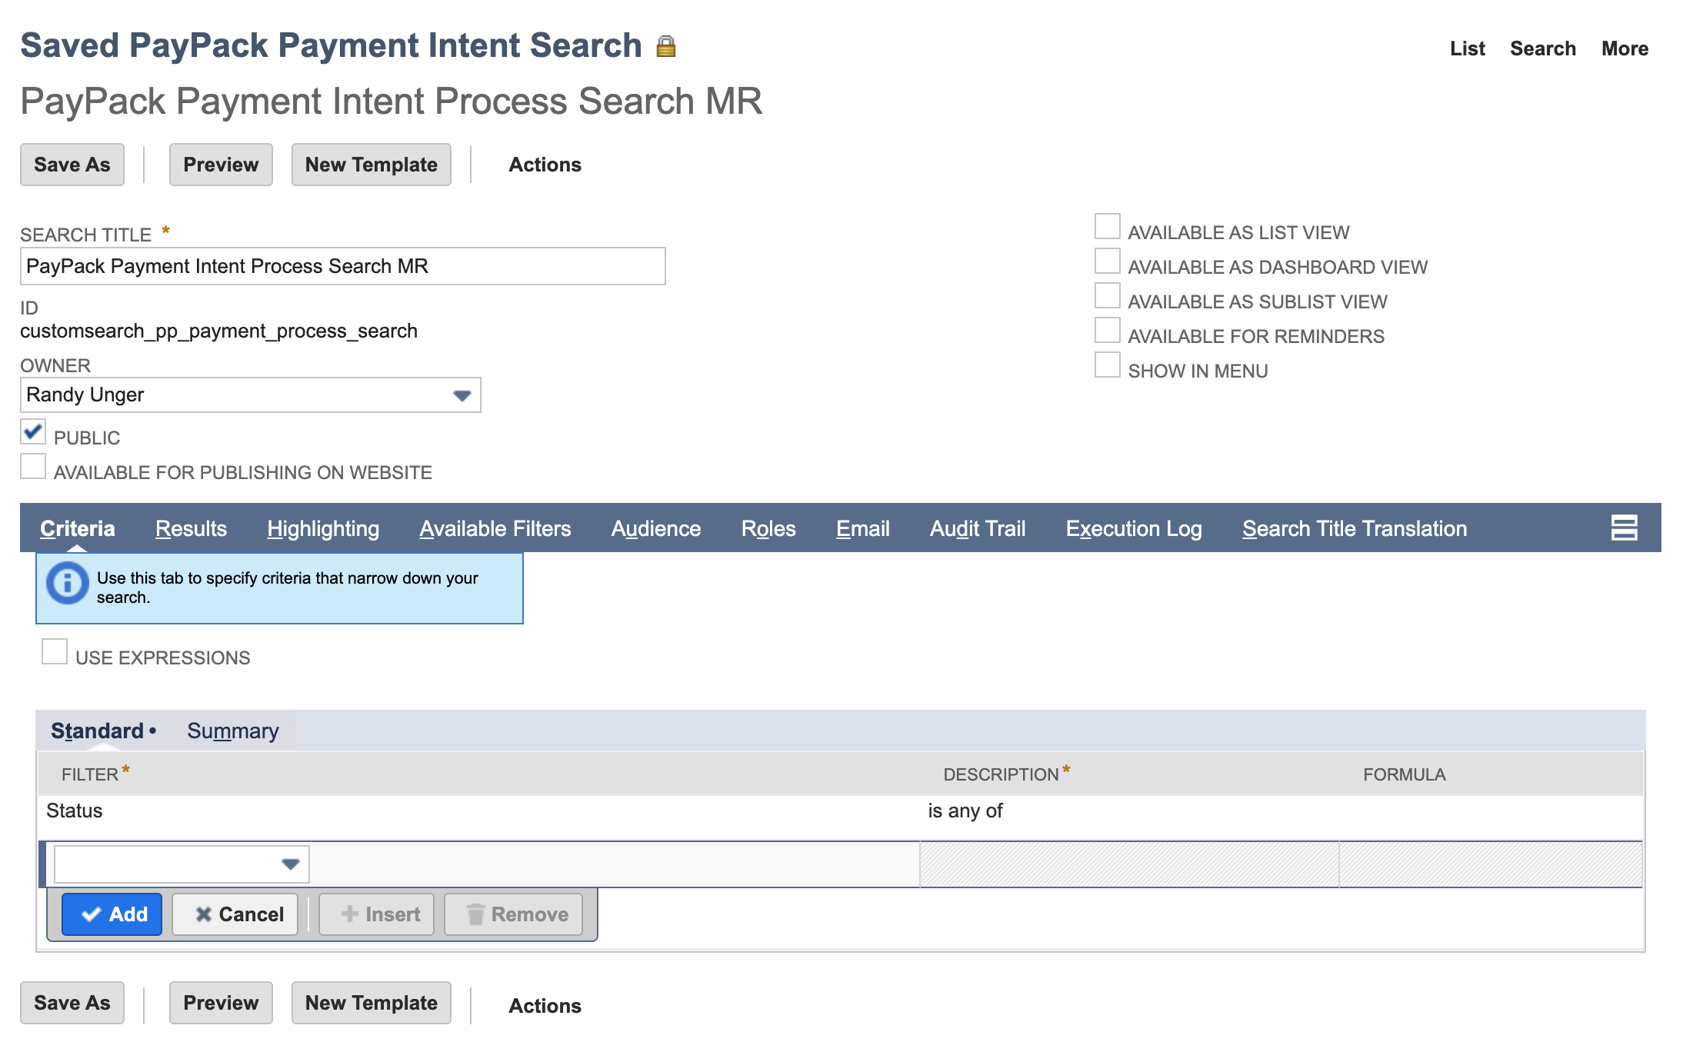This screenshot has width=1683, height=1052.
Task: Click the top Preview button
Action: point(221,165)
